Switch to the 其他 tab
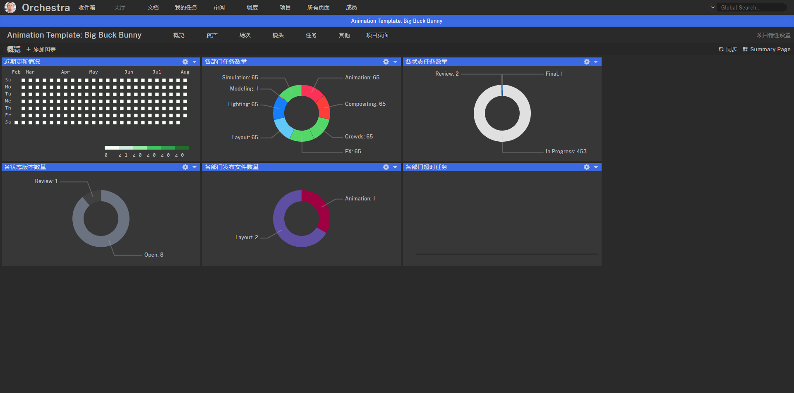The image size is (794, 393). (344, 35)
